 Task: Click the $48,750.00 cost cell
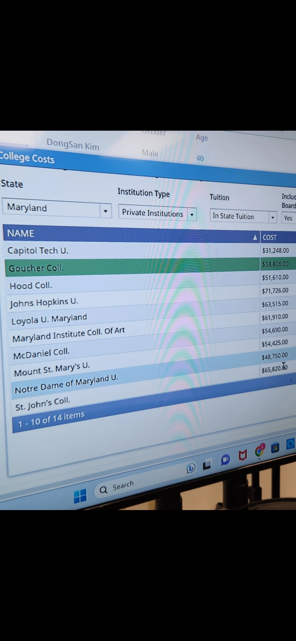275,356
